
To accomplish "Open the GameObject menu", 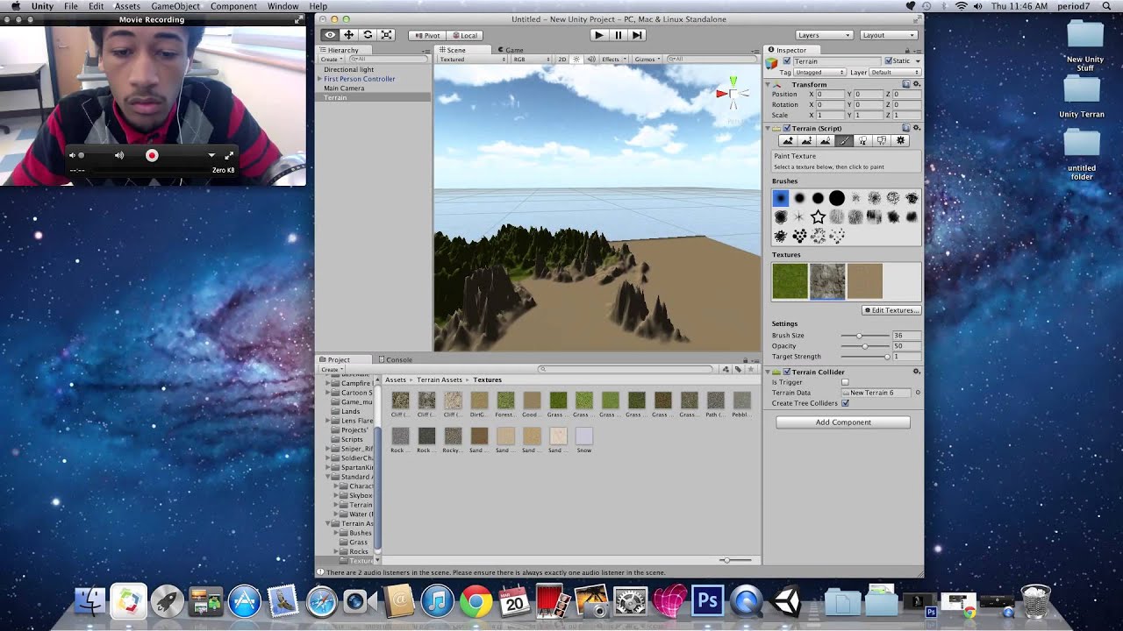I will click(175, 6).
